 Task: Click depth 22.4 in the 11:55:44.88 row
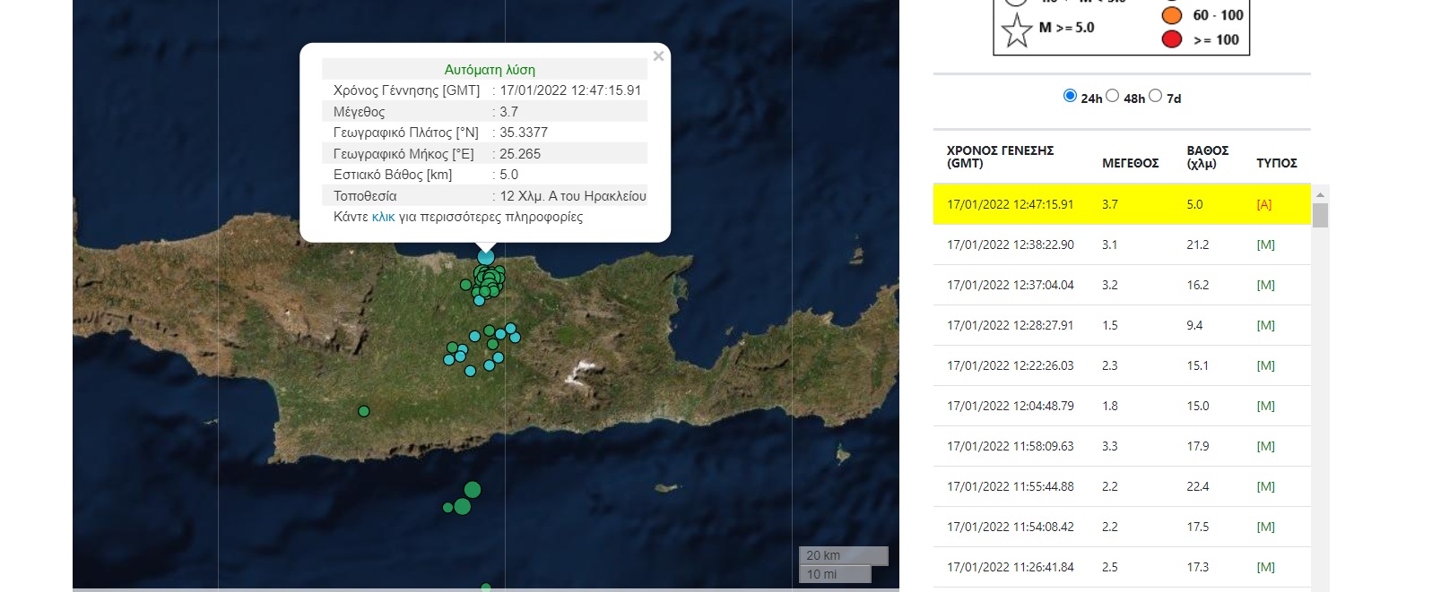[x=1198, y=486]
